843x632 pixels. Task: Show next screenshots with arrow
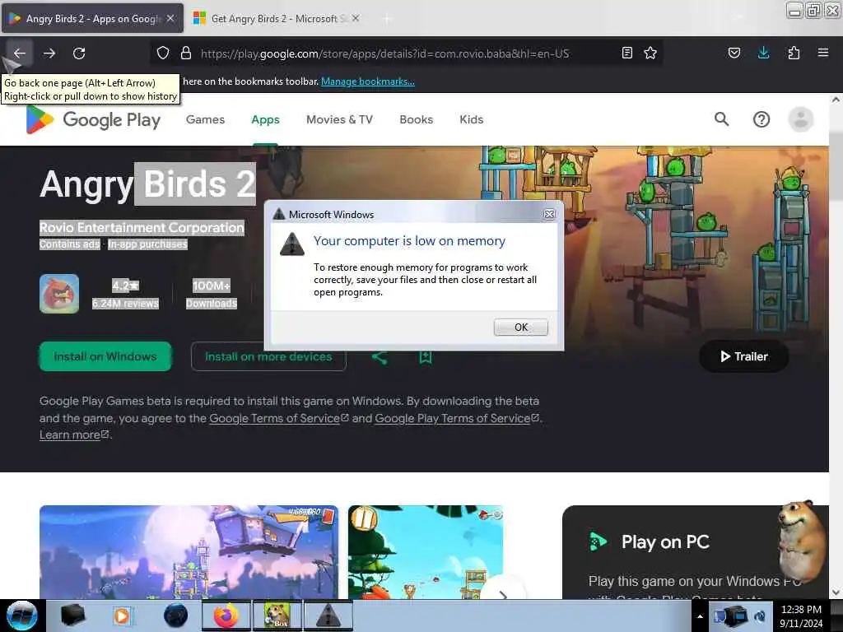[x=503, y=594]
